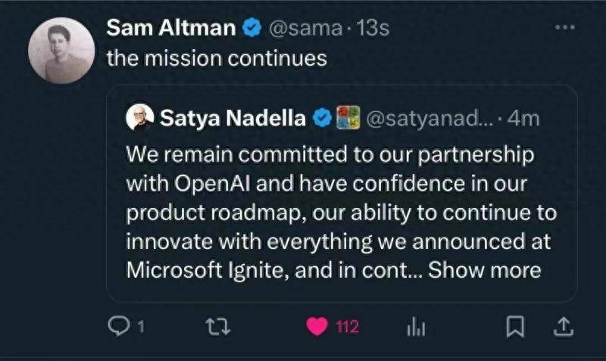This screenshot has height=361, width=606.
Task: Click the blue verified badge beside Sam Altman
Action: coord(251,29)
